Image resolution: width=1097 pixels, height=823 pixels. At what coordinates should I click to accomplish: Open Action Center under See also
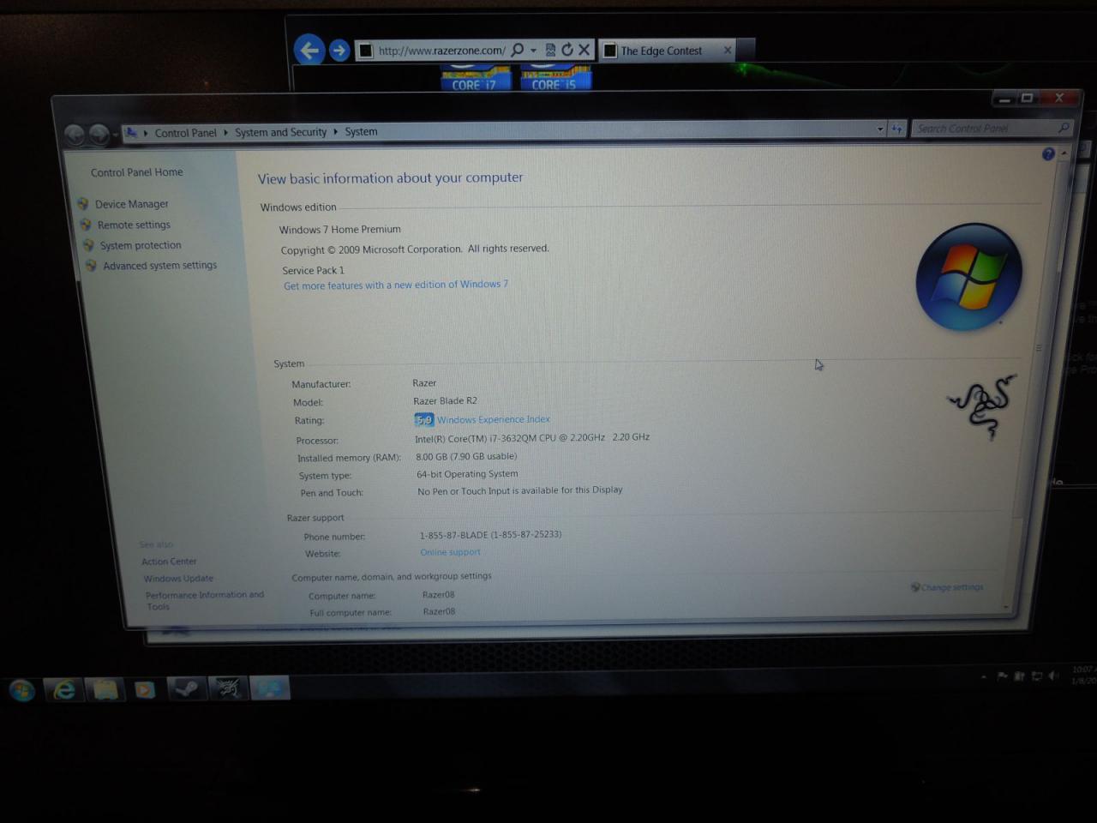[169, 562]
